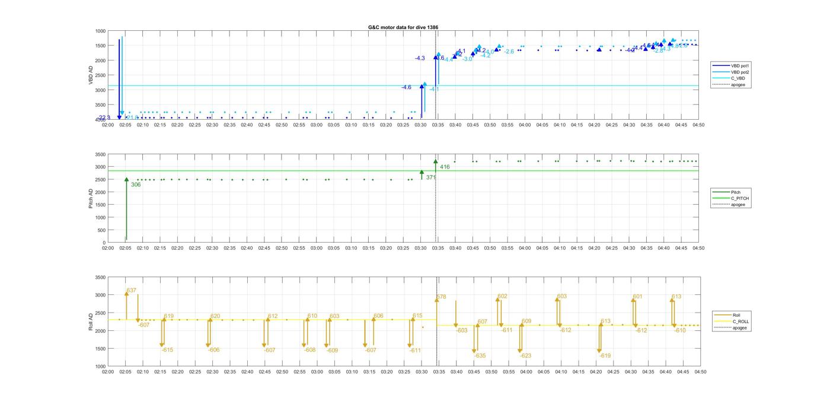Click the roll data label "606"
The image size is (830, 411).
(378, 316)
